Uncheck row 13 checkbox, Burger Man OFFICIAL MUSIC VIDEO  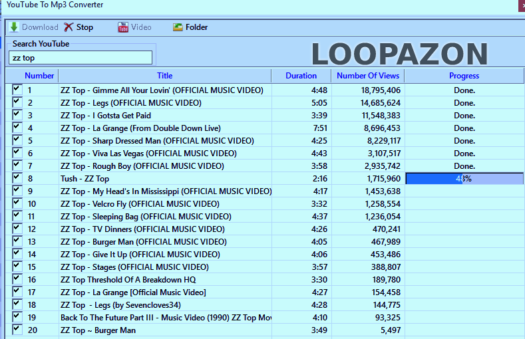[17, 241]
